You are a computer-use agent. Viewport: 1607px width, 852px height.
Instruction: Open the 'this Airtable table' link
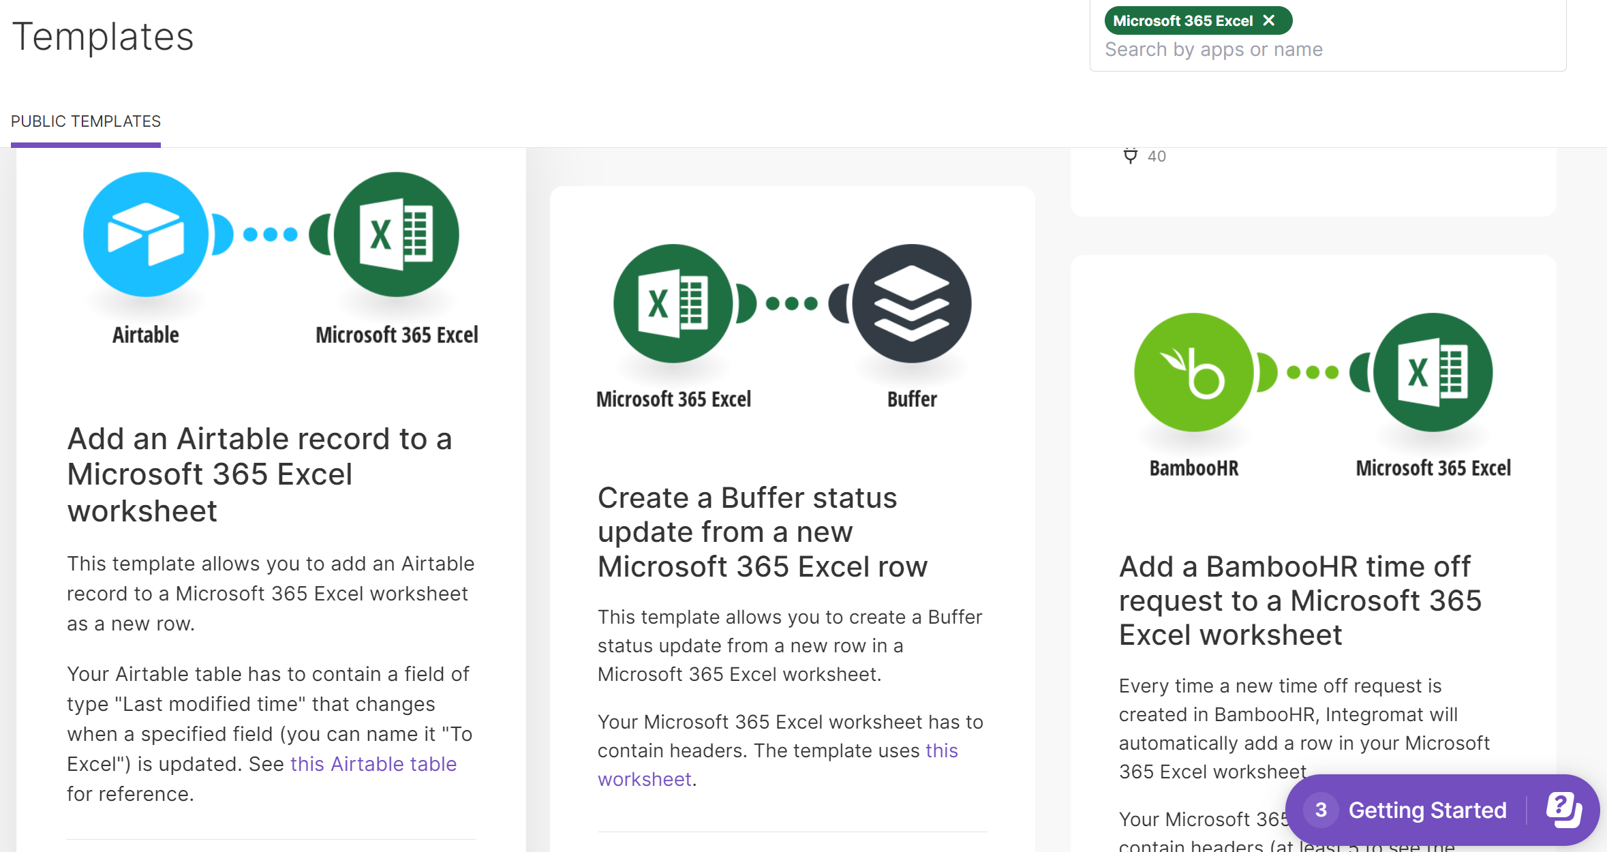pyautogui.click(x=373, y=764)
